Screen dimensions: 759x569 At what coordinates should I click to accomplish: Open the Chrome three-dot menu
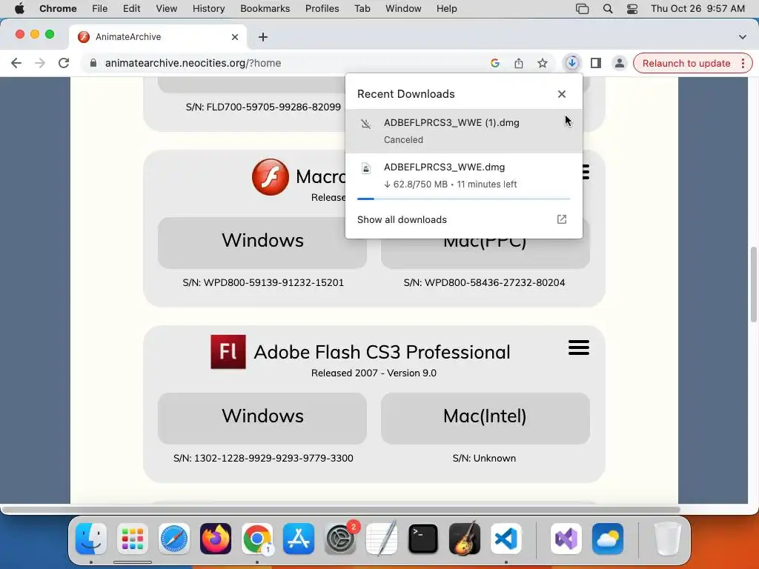point(743,63)
